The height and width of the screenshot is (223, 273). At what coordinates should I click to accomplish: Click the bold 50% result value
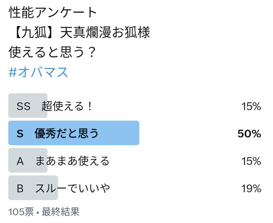(x=249, y=134)
